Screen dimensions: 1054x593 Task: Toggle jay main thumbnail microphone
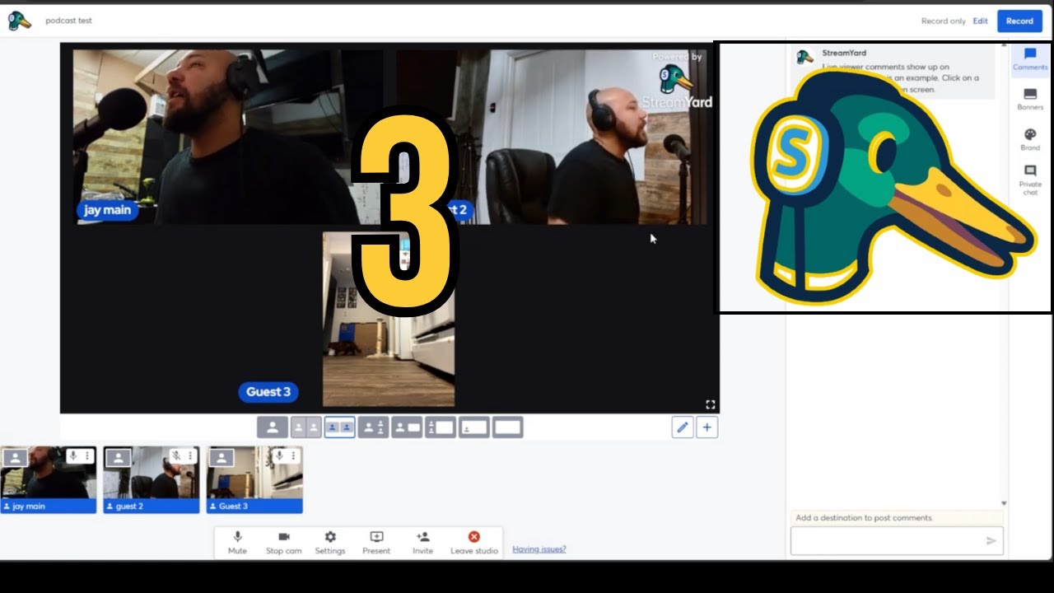click(73, 455)
